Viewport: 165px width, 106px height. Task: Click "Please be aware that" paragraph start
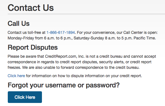(x=26, y=57)
